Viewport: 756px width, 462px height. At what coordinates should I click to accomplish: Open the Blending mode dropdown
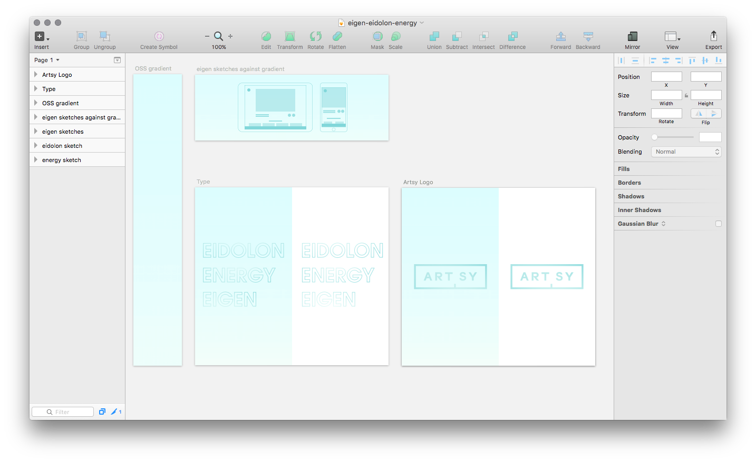point(686,152)
